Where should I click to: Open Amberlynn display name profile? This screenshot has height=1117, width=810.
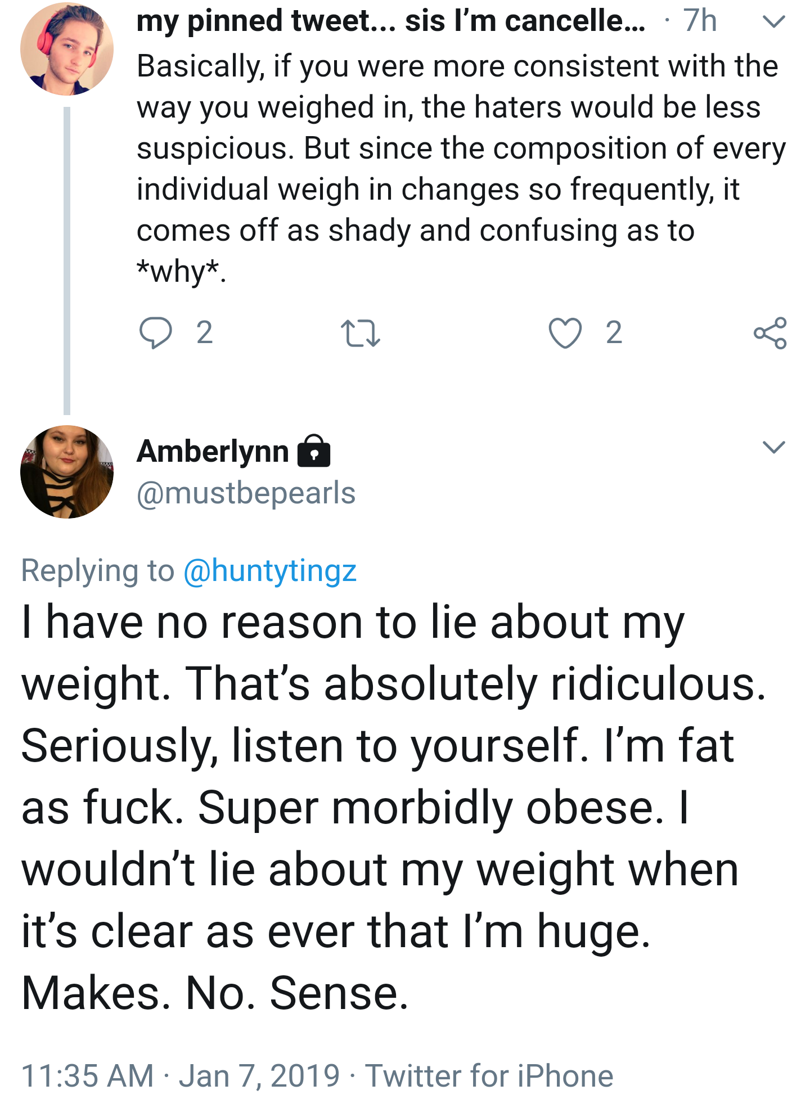pyautogui.click(x=213, y=451)
